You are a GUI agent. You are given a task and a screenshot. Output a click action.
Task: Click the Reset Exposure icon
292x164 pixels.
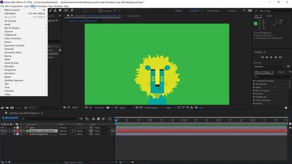196,108
